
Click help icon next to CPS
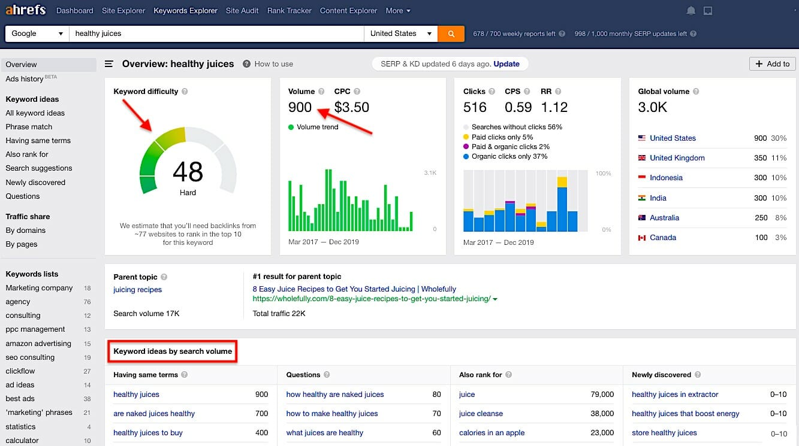[527, 92]
